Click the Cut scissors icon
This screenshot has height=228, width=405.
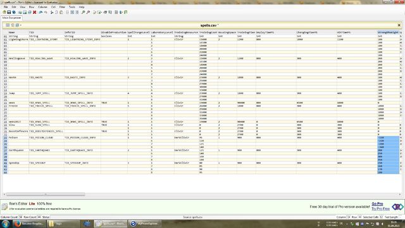[52, 12]
